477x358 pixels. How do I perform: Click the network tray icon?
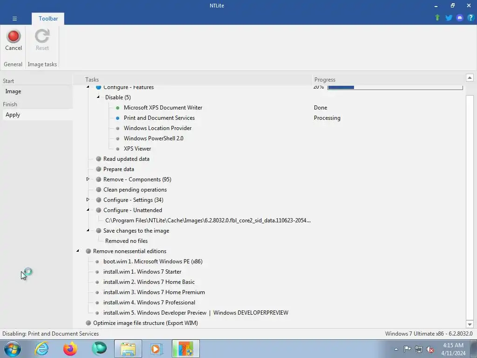(419, 349)
